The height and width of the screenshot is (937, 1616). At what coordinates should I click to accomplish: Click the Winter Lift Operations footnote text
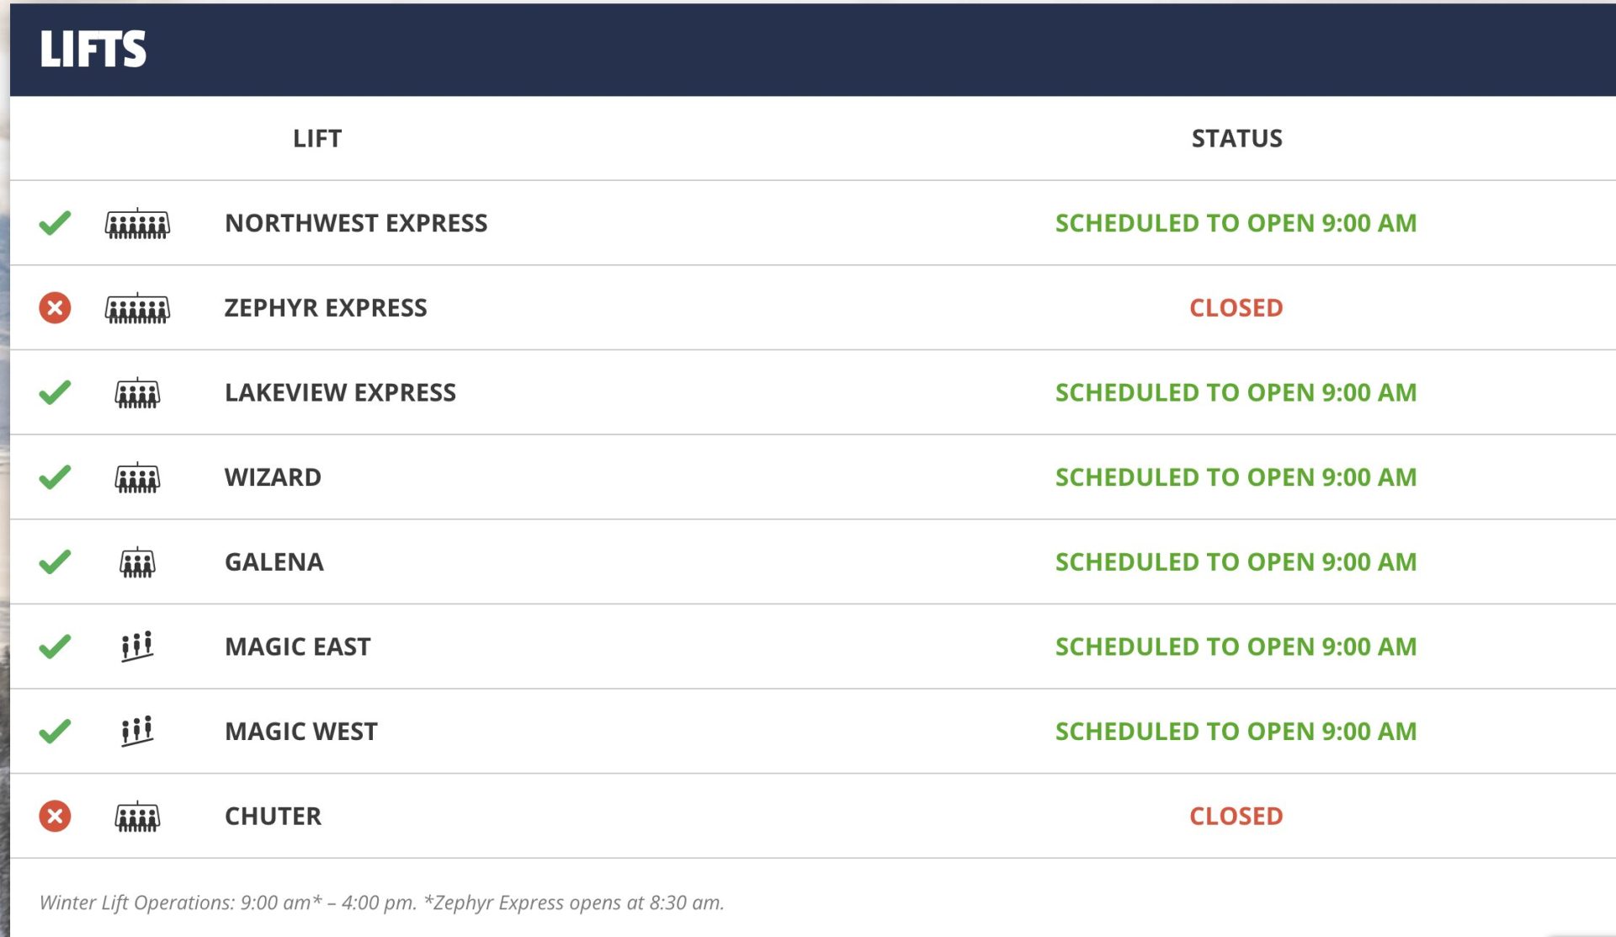pos(381,902)
